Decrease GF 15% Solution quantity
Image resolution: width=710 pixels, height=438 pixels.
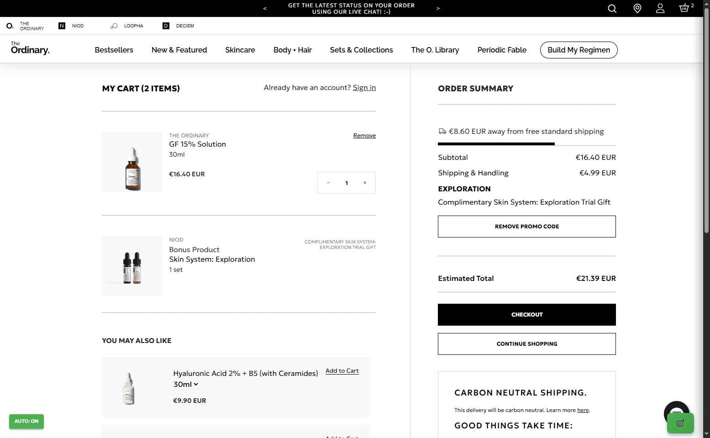click(x=328, y=183)
